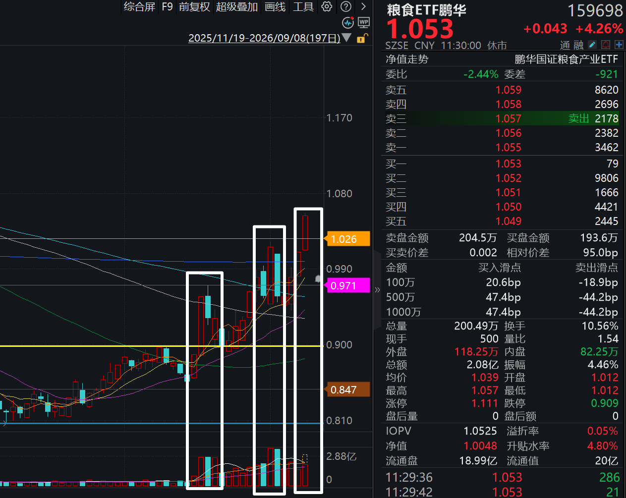The image size is (626, 498).
Task: Click the magenta 0.971 price label
Action: [347, 285]
